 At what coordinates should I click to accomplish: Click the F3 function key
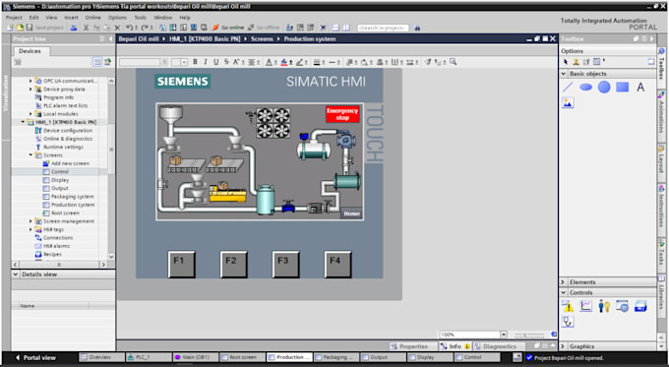(286, 264)
